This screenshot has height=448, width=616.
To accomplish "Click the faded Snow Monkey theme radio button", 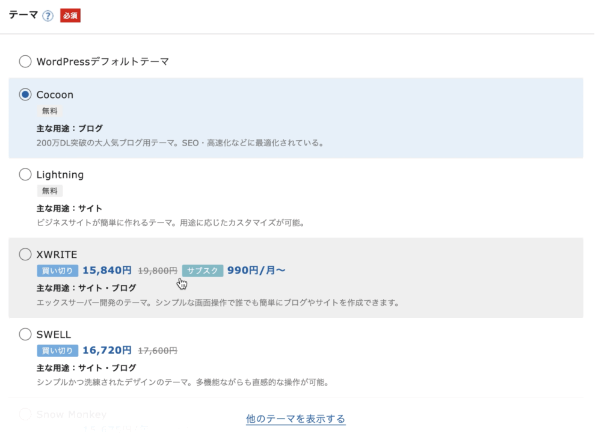I will point(25,414).
